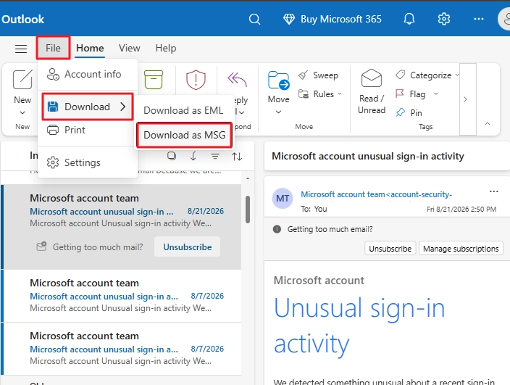Switch to the View tab

coord(130,48)
